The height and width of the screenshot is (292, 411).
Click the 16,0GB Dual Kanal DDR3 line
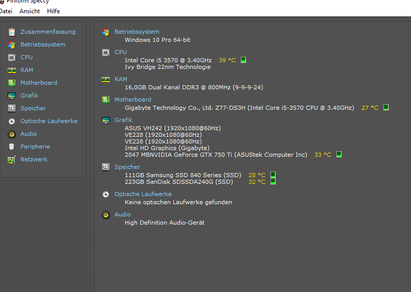coord(194,87)
